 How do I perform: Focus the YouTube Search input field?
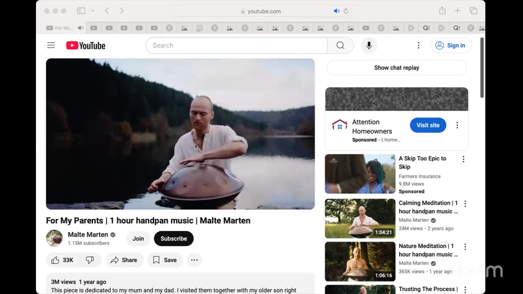237,45
